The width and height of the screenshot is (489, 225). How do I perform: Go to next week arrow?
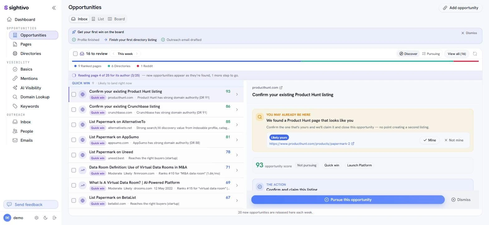(137, 54)
